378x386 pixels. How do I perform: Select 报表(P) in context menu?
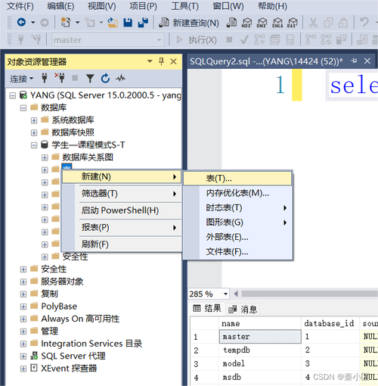pyautogui.click(x=122, y=228)
